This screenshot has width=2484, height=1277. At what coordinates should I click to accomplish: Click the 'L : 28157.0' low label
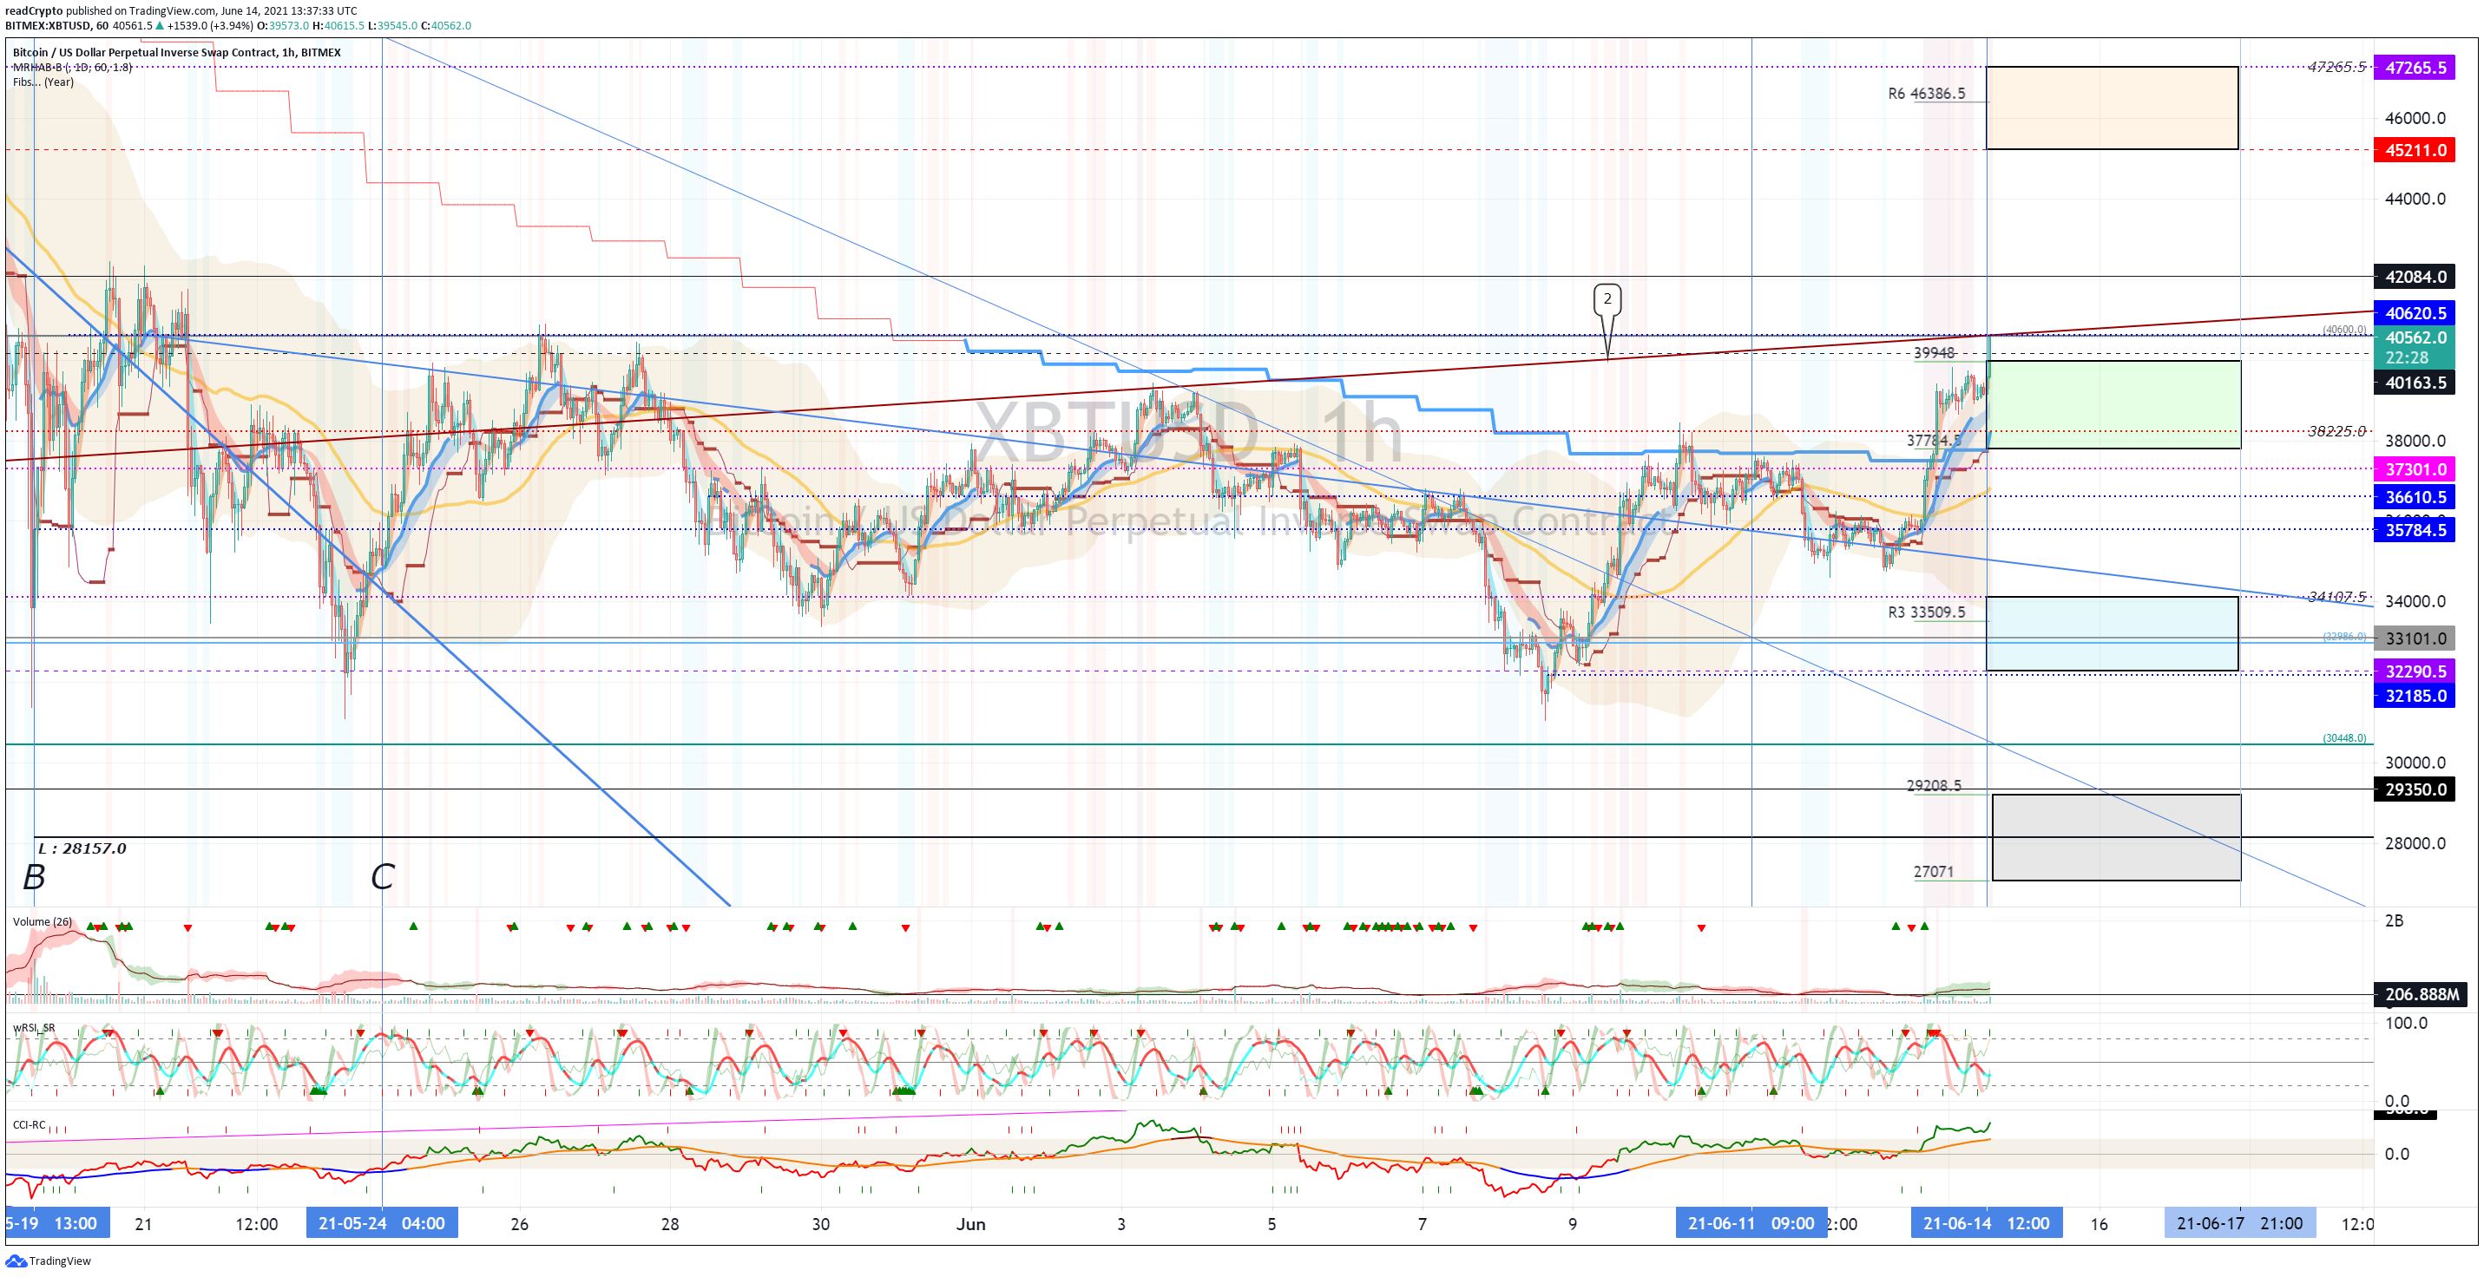(x=82, y=848)
